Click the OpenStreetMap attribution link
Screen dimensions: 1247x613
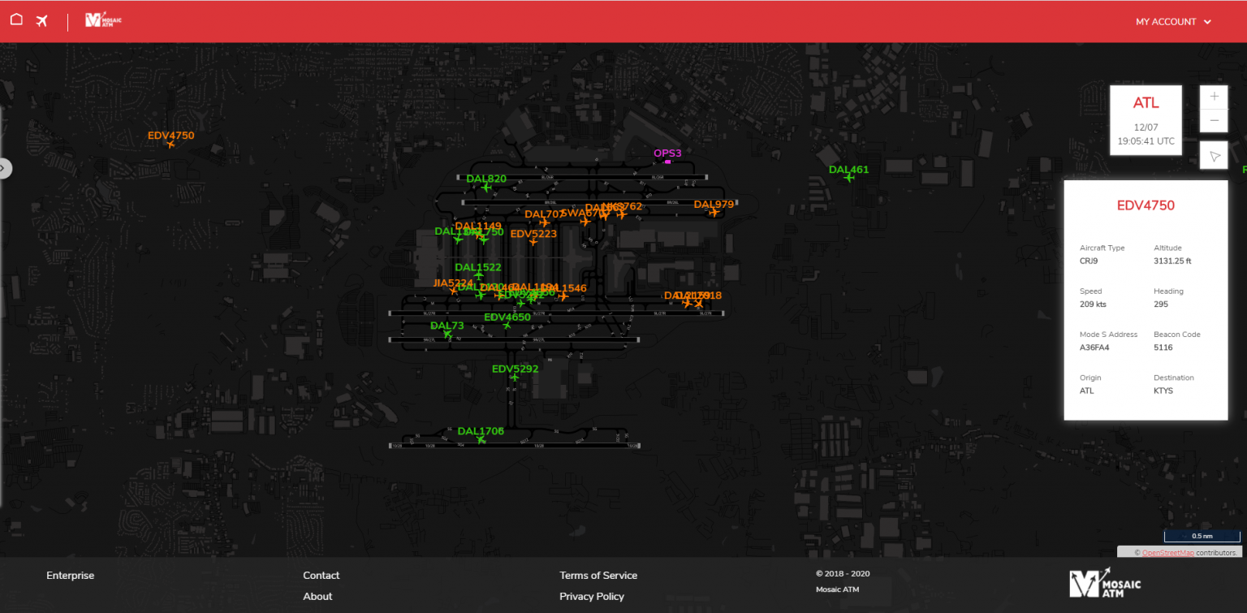[1167, 553]
